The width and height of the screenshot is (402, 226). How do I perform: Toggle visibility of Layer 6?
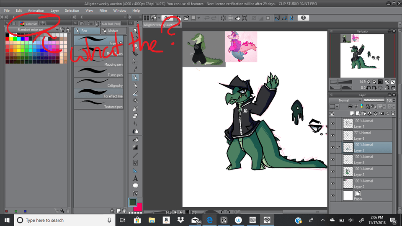pyautogui.click(x=333, y=135)
